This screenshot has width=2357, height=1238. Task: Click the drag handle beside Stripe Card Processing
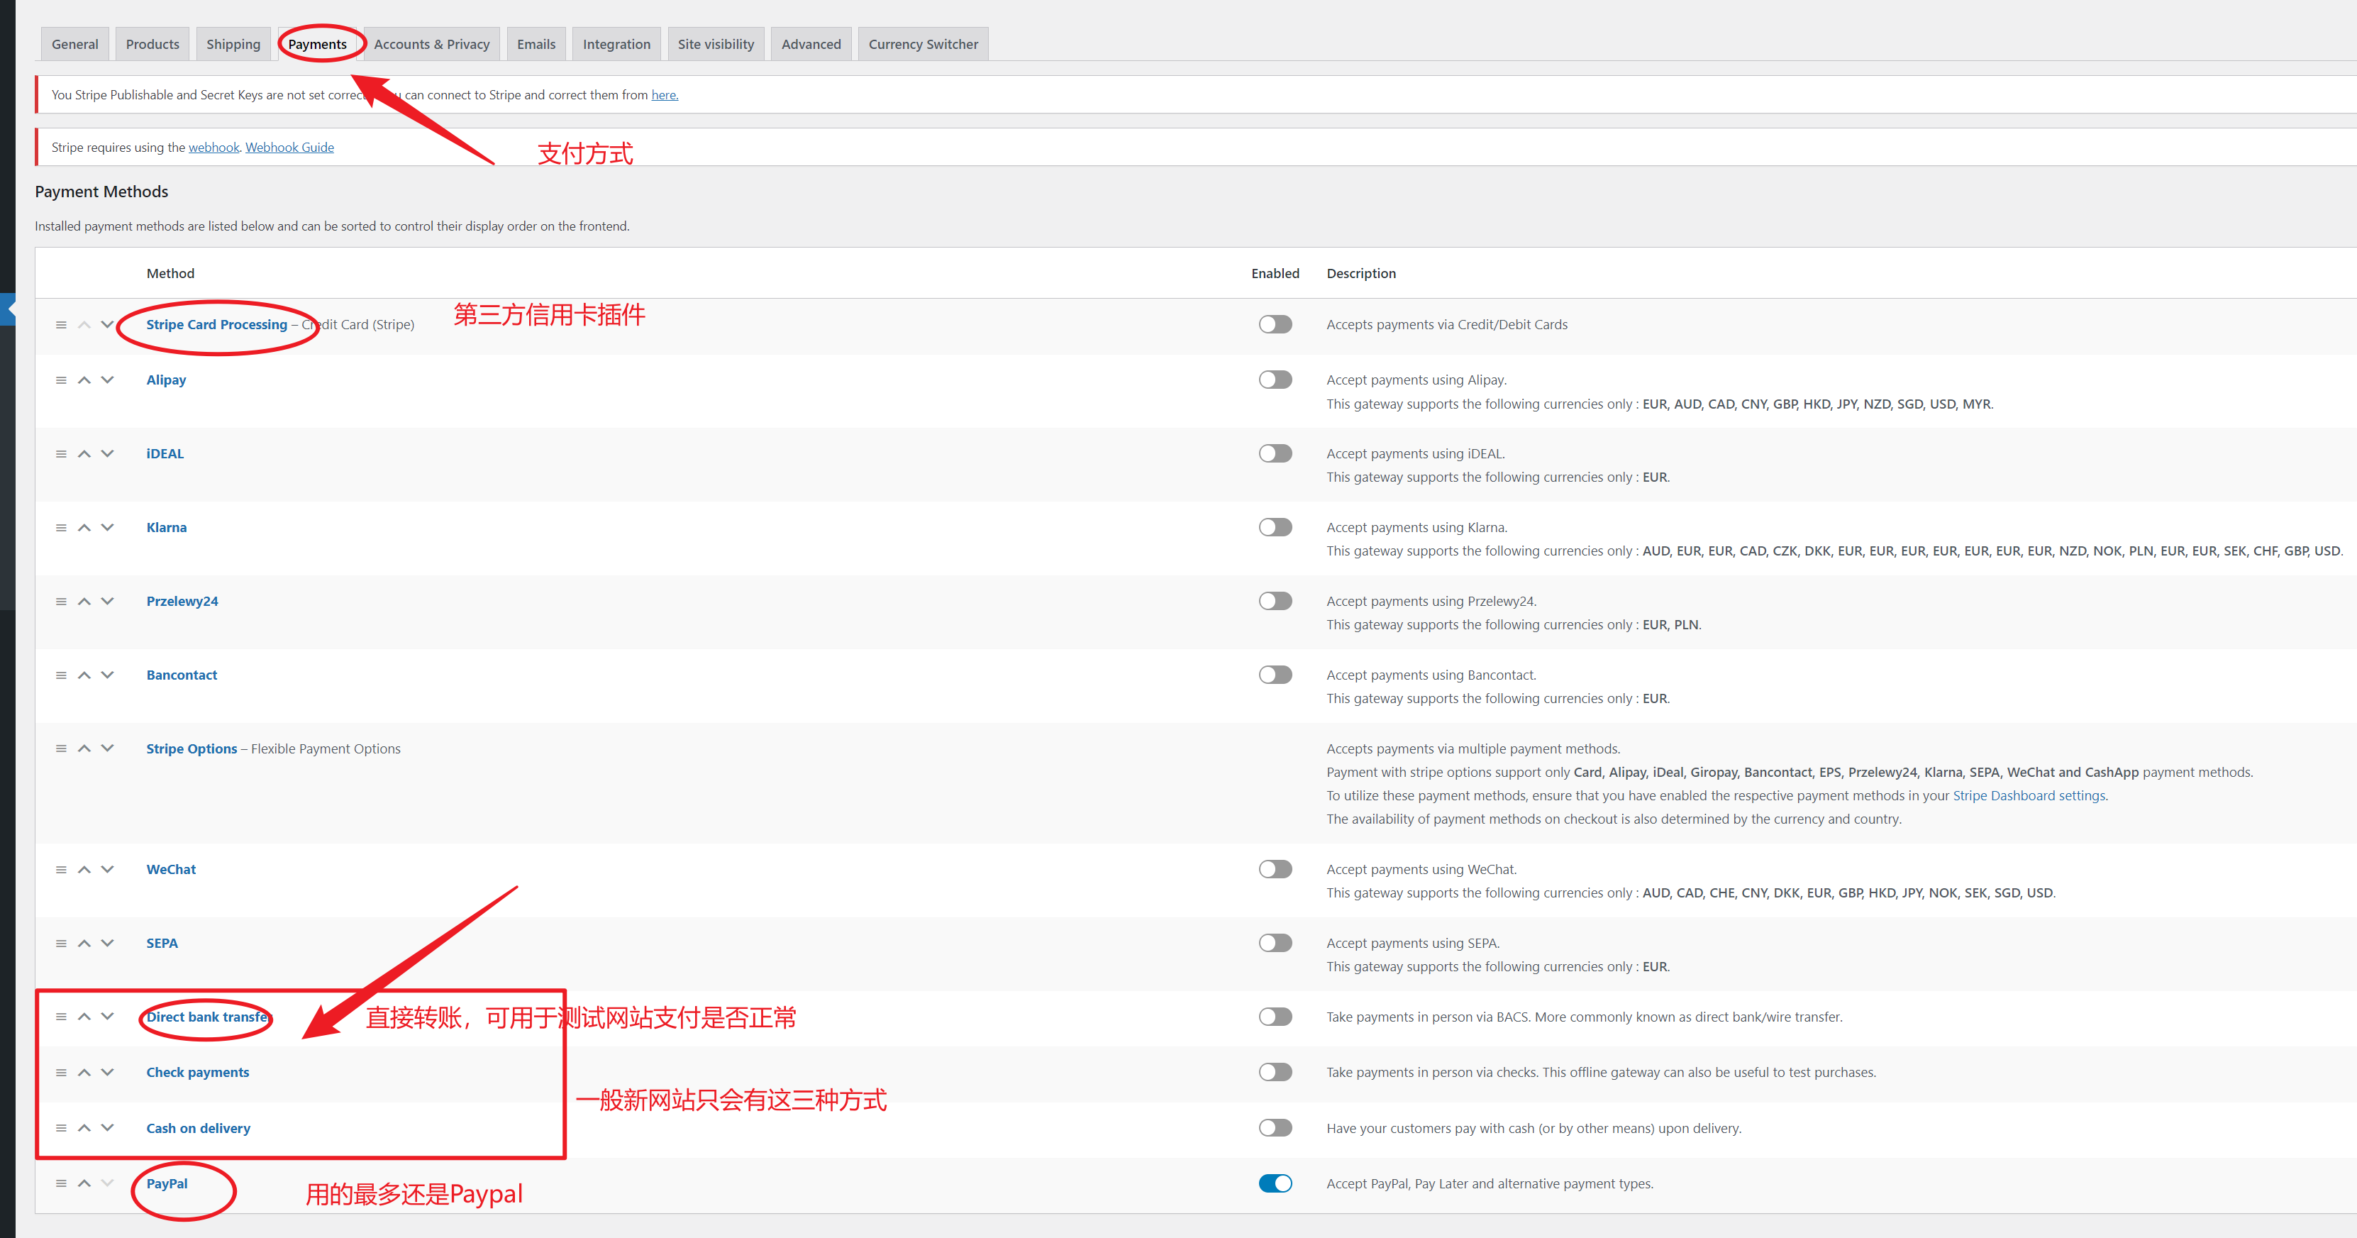click(61, 324)
